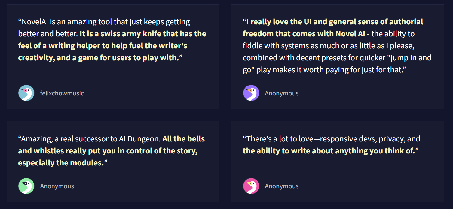Viewport: 453px width, 209px height.
Task: Click the swiss army knife bold quote
Action: click(x=112, y=46)
